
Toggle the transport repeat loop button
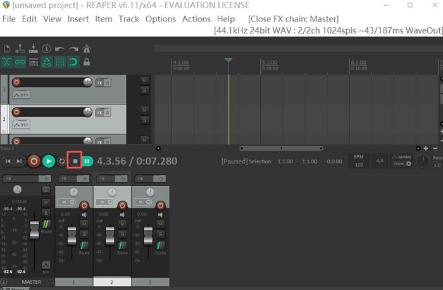pos(62,161)
